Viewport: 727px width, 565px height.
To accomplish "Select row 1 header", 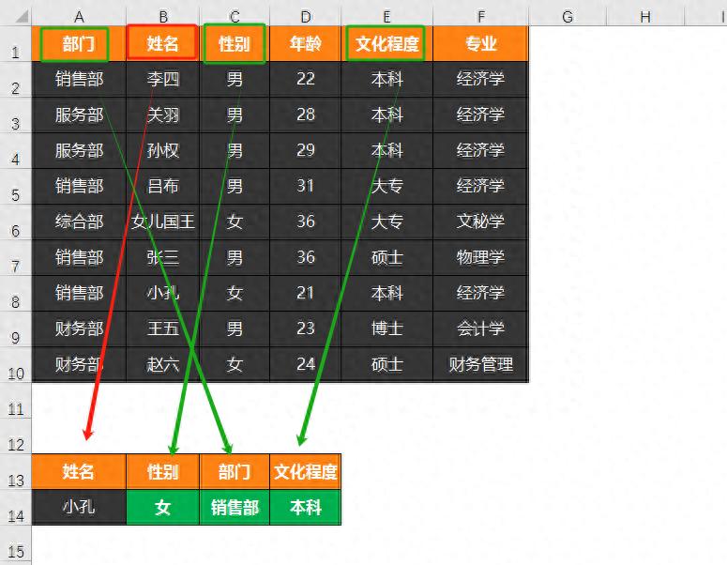I will pyautogui.click(x=16, y=43).
